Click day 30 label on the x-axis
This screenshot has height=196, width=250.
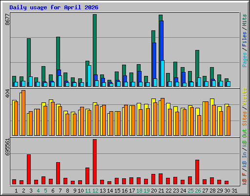coord(227,191)
